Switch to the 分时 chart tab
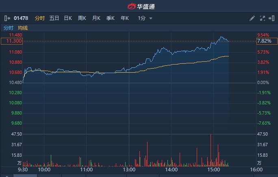The height and width of the screenshot is (177, 278). click(x=39, y=18)
